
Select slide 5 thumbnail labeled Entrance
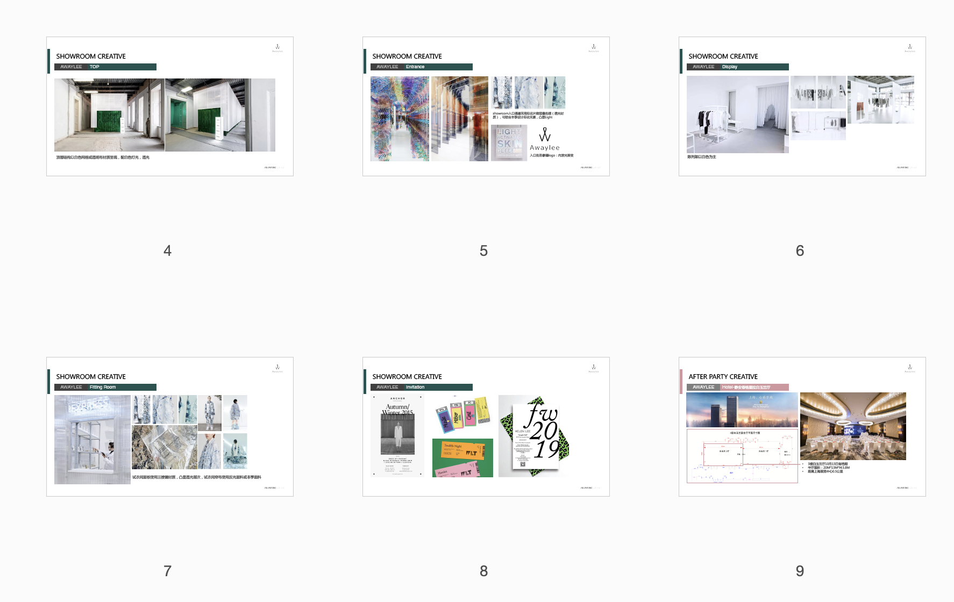pos(486,106)
